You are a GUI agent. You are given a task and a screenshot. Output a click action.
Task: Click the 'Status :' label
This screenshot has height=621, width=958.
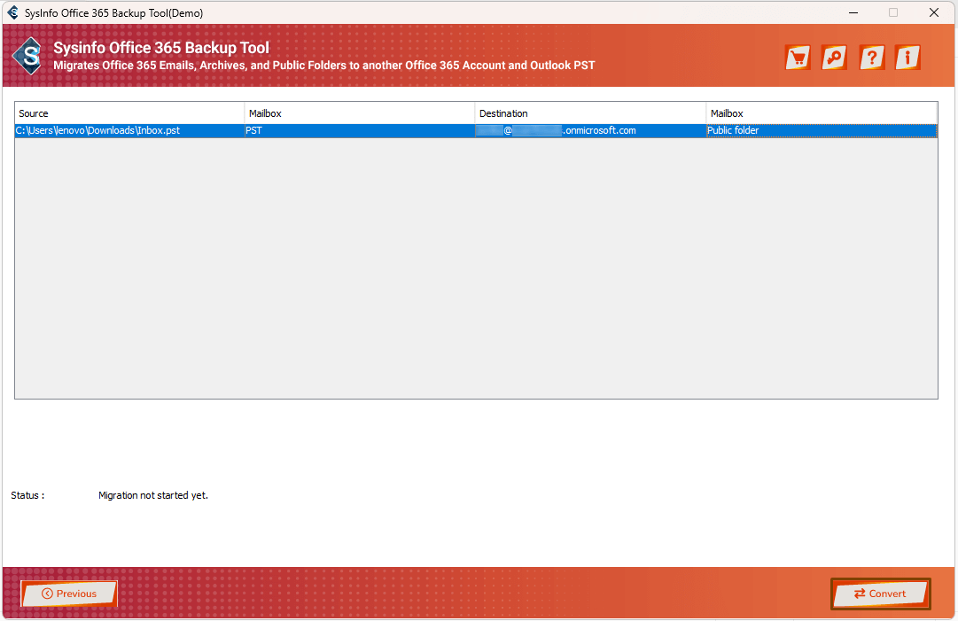27,495
